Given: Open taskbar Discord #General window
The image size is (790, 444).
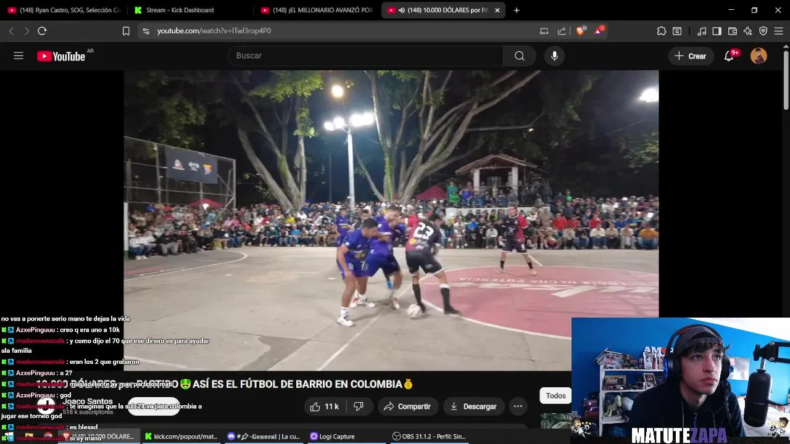Looking at the screenshot, I should (x=264, y=437).
